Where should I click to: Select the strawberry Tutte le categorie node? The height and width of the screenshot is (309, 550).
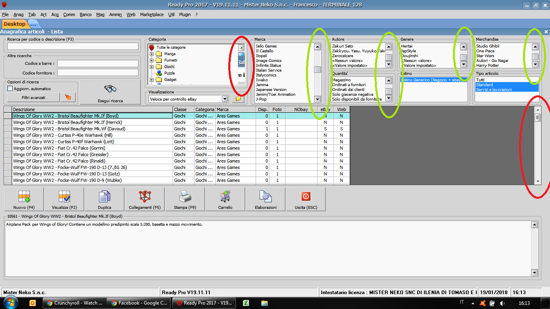pos(151,47)
